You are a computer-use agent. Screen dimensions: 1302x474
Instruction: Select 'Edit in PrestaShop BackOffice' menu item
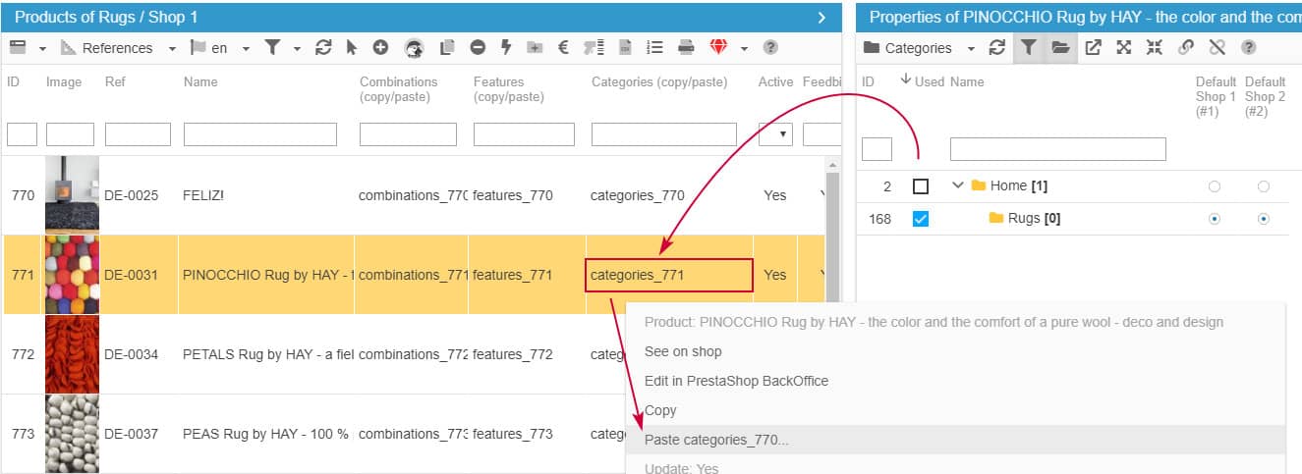pyautogui.click(x=736, y=381)
